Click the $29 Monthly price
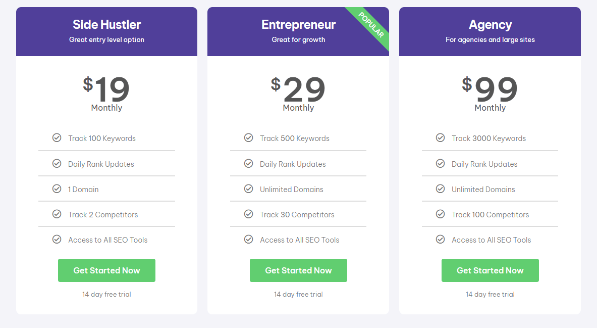Image resolution: width=597 pixels, height=328 pixels. click(298, 93)
